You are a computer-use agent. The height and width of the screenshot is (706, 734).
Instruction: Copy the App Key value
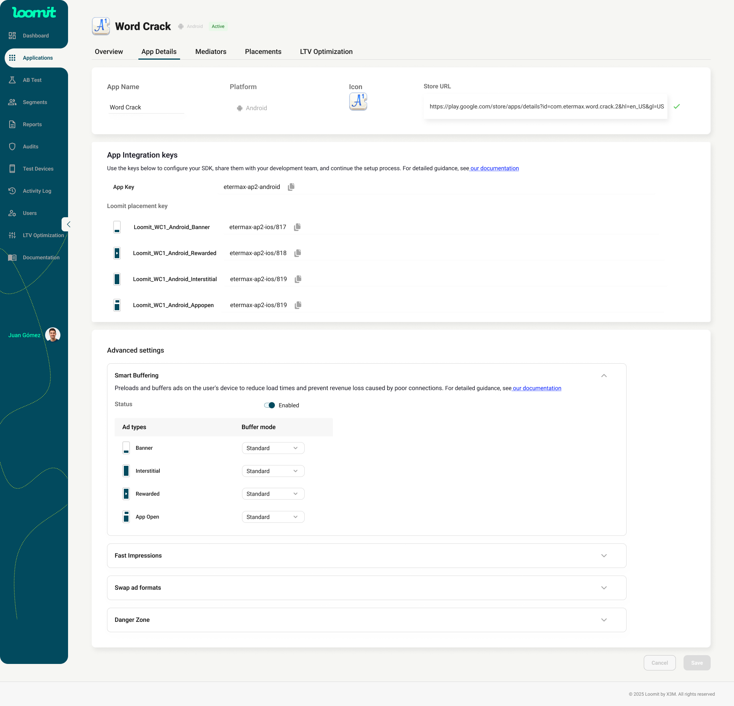click(x=291, y=187)
